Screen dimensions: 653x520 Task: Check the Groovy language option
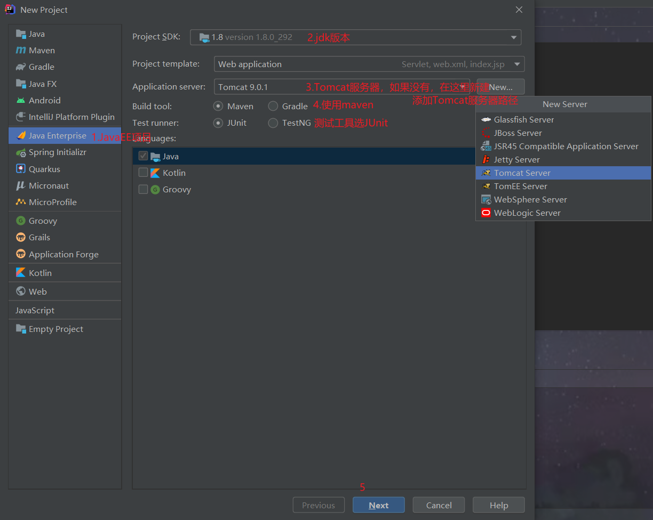pos(142,189)
